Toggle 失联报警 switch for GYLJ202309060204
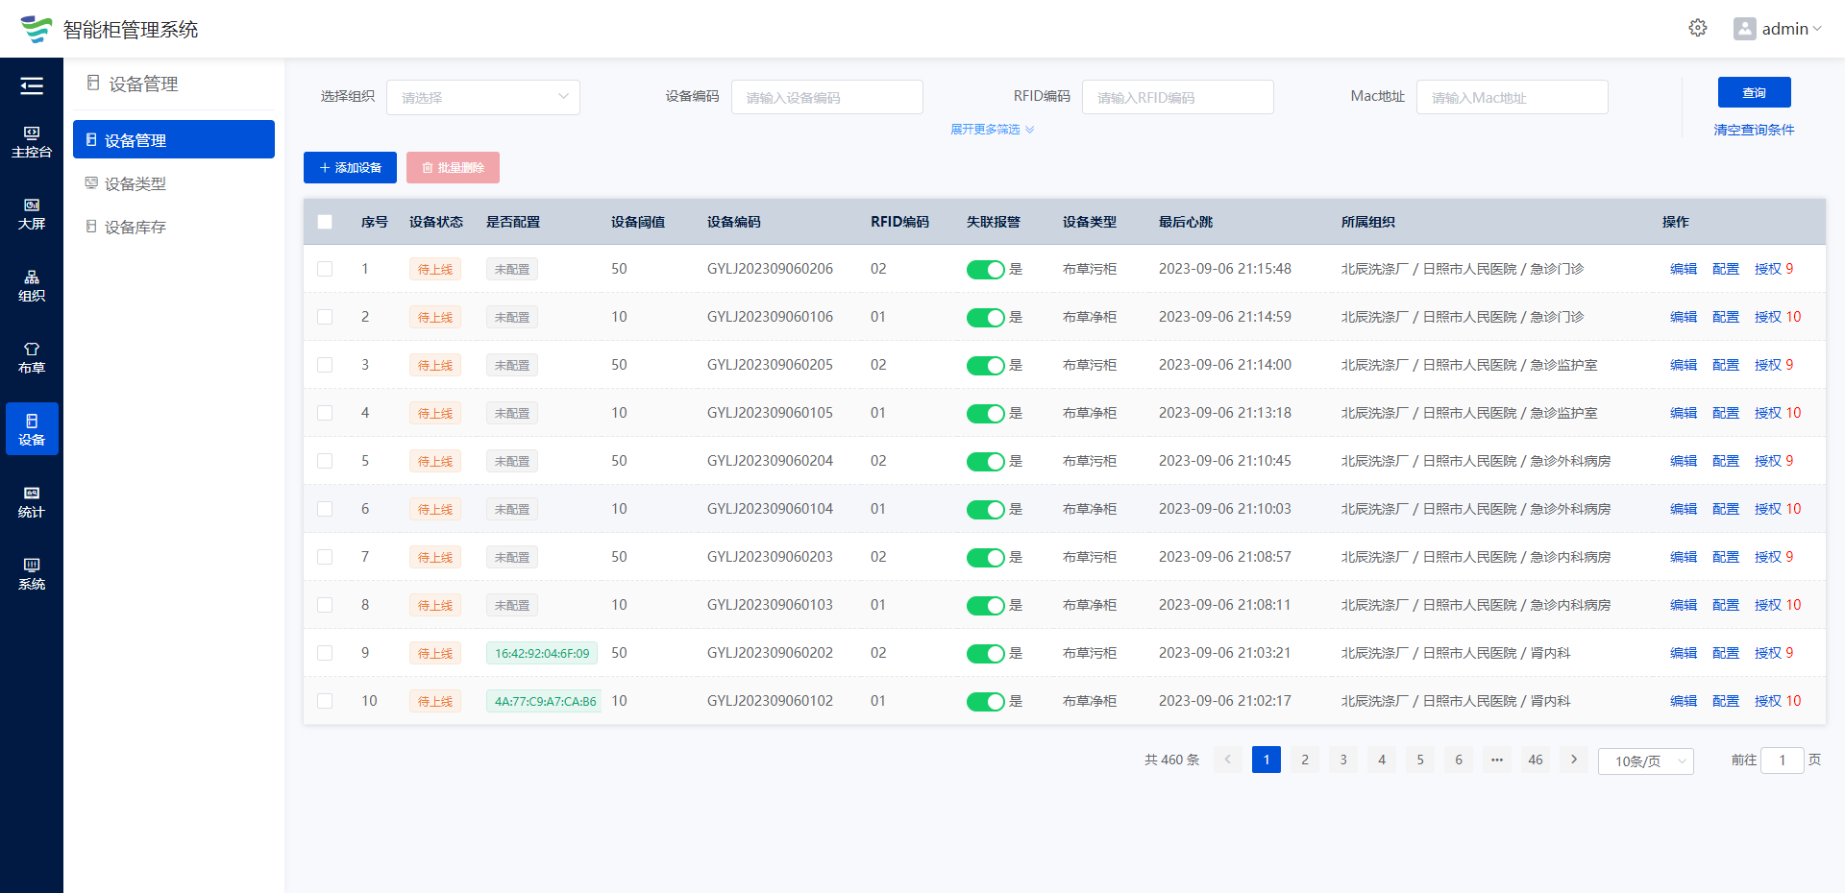Screen dimensions: 1845x893 tap(986, 462)
